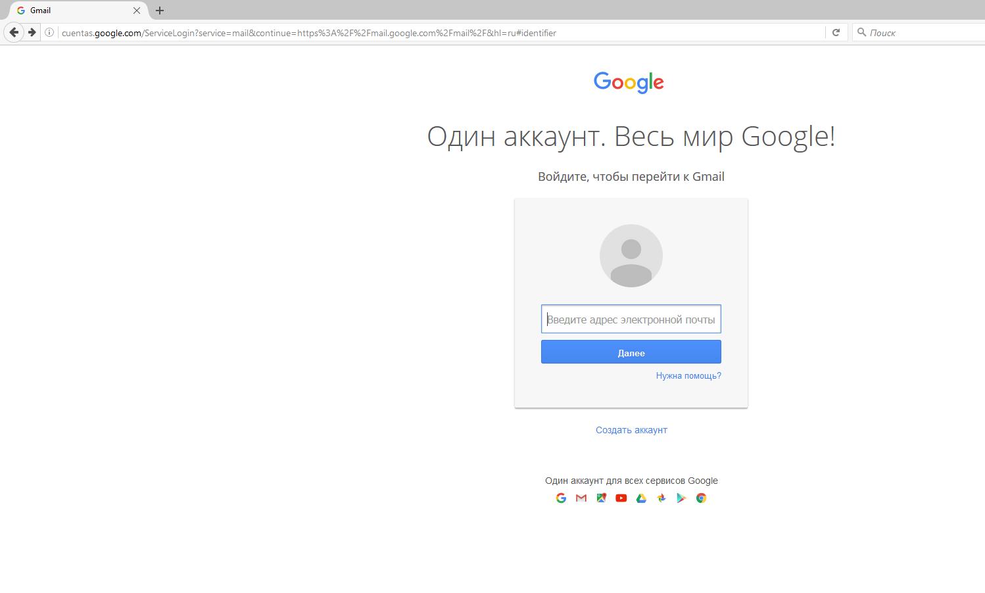Open a new tab with the plus button
Screen dimensions: 985x593
coord(160,11)
